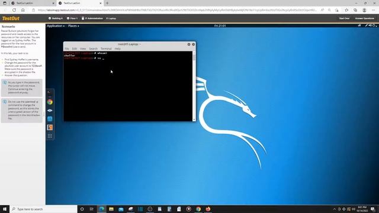Open browser Collections
Screen dimensions: 379x213
(355, 10)
